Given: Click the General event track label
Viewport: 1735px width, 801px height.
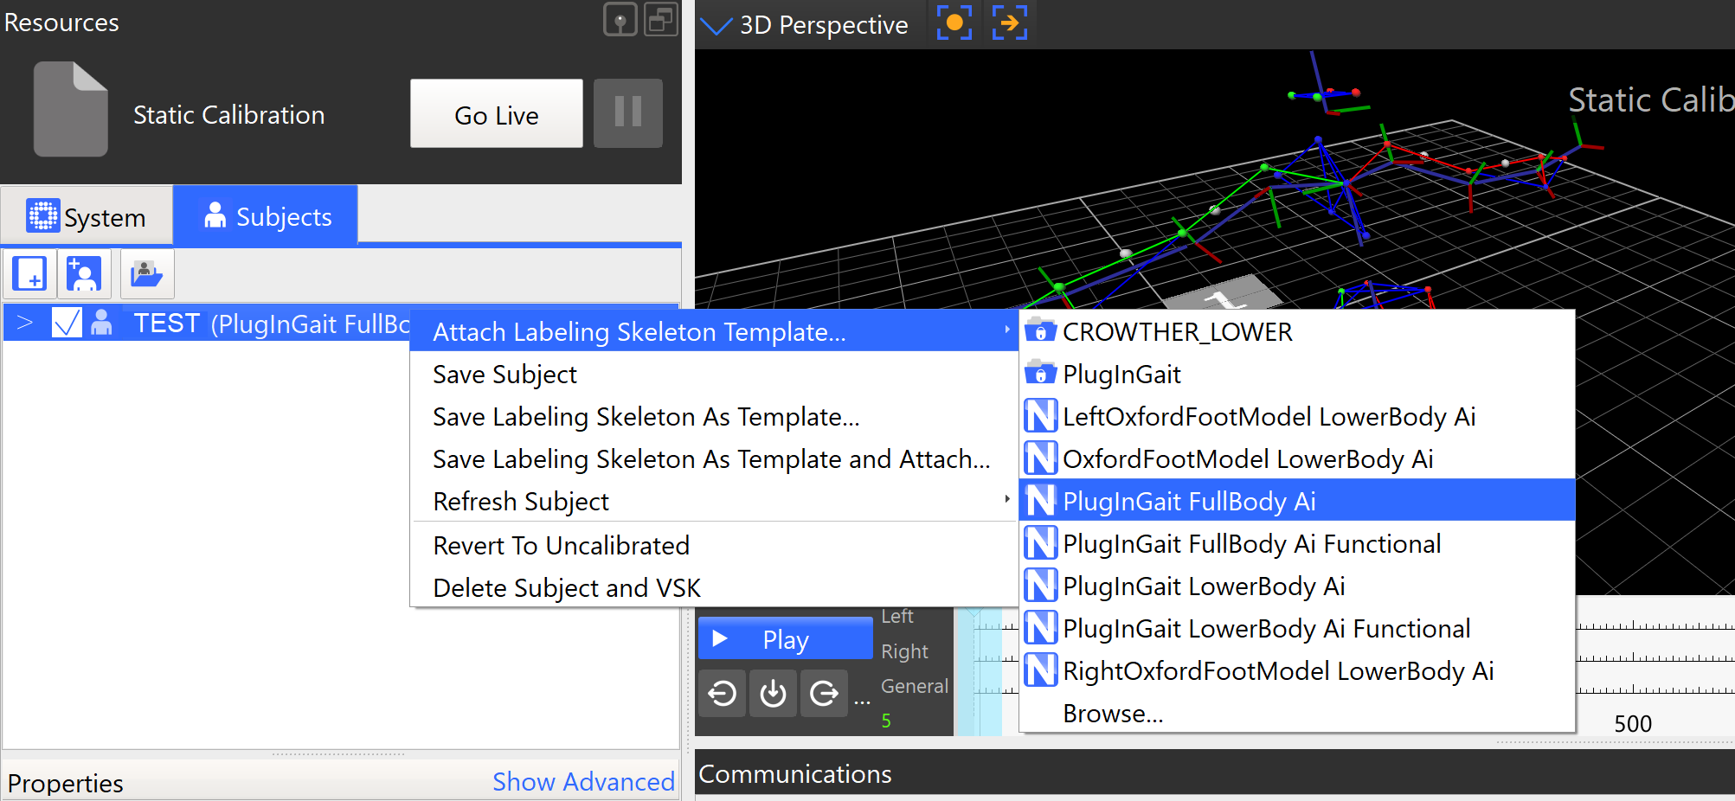Looking at the screenshot, I should [x=915, y=686].
